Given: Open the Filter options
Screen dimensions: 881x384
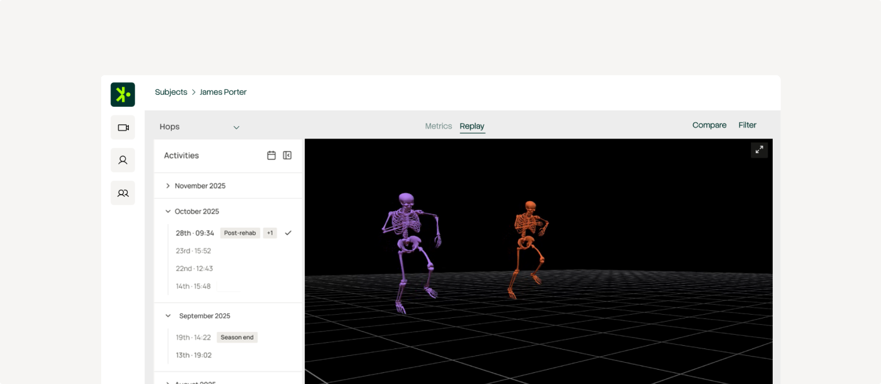Looking at the screenshot, I should tap(747, 125).
